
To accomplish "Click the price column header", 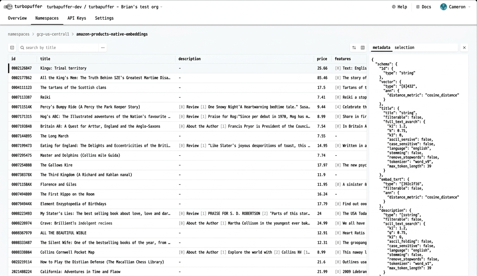I will [322, 59].
